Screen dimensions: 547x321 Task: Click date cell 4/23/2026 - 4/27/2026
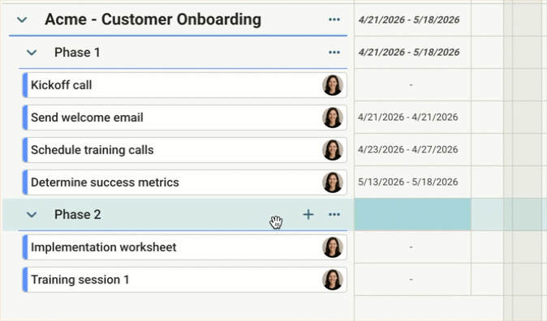[x=413, y=149]
